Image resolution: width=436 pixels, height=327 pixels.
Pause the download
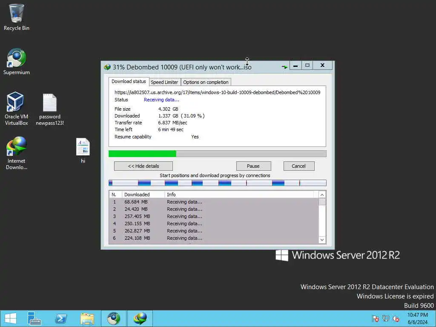coord(253,166)
